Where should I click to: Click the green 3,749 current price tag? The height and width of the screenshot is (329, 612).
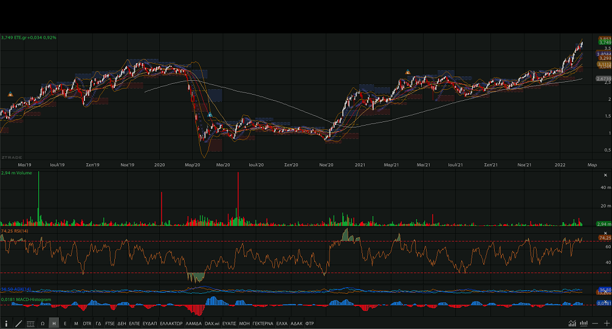click(604, 42)
